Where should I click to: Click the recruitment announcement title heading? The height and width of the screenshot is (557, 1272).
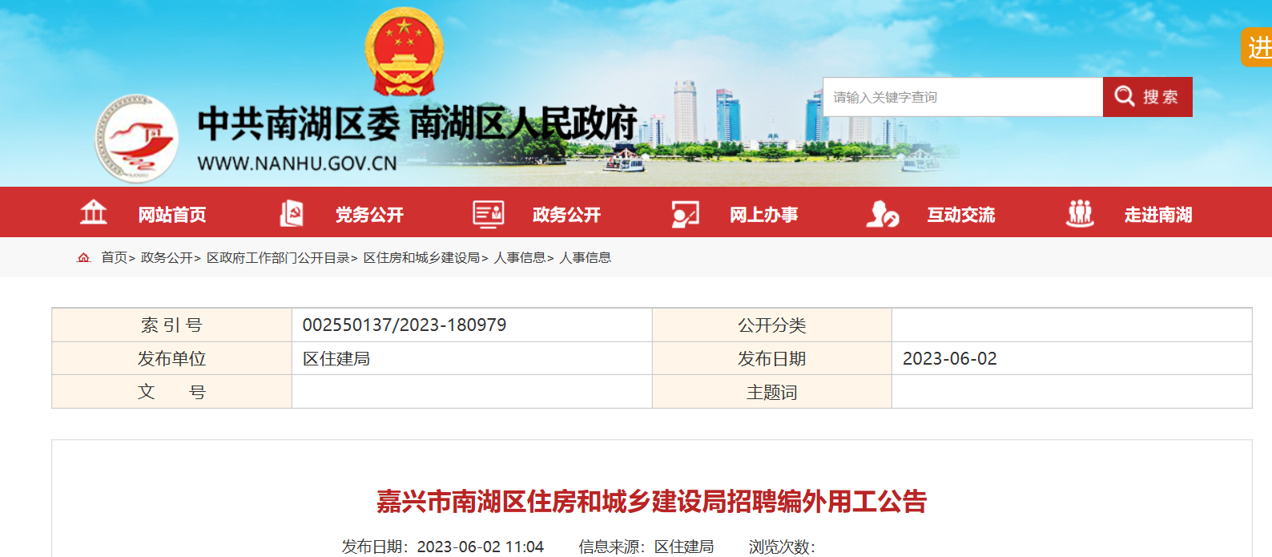pyautogui.click(x=651, y=502)
